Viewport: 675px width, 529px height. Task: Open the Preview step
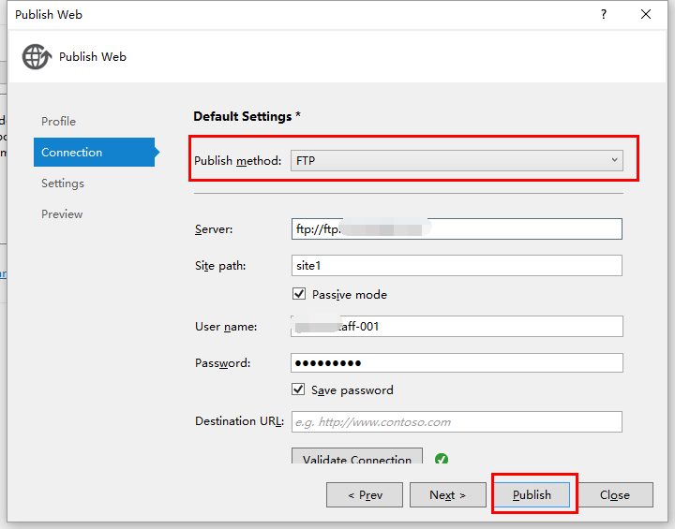pyautogui.click(x=62, y=214)
